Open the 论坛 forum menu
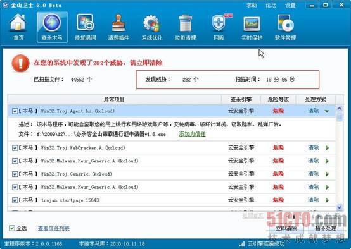 [271, 5]
